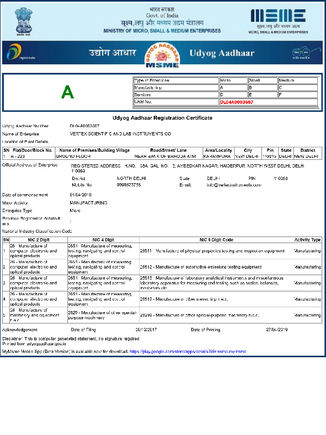Click 'Printed from udyogaadhaar.gov.in' text
326x435 pixels.
tap(34, 344)
